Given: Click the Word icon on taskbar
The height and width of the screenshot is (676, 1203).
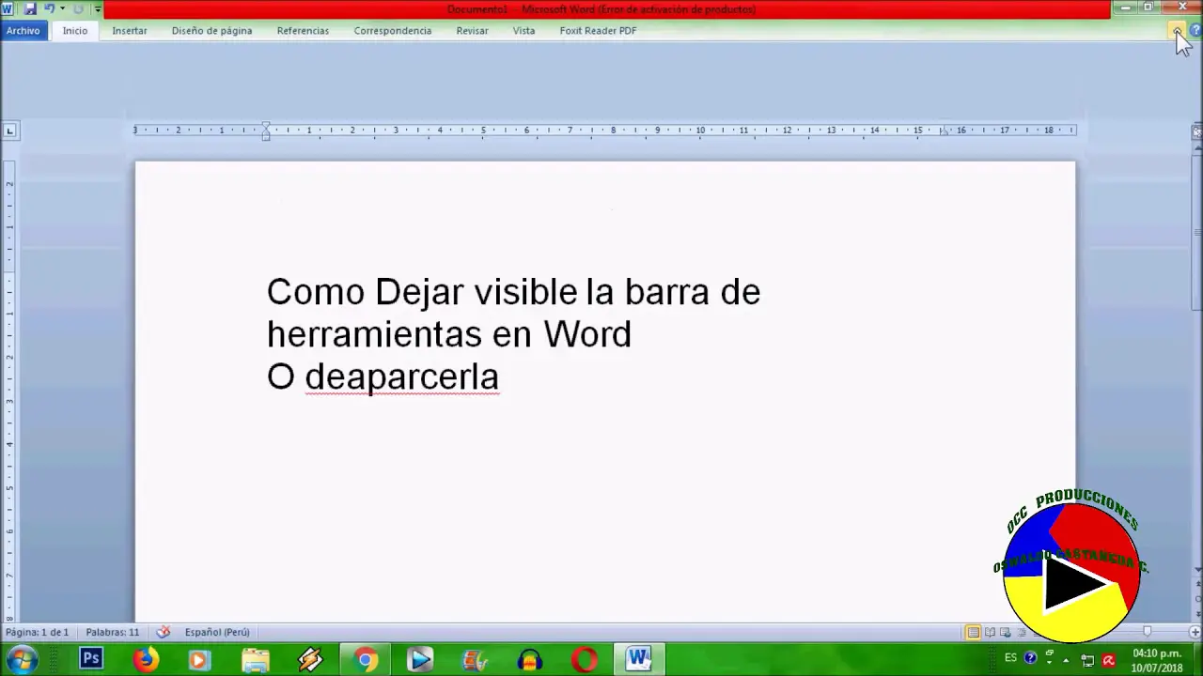Looking at the screenshot, I should (x=639, y=660).
